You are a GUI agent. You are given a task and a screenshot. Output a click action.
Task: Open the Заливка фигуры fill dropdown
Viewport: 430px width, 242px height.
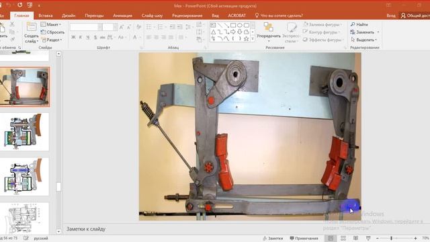coord(323,24)
